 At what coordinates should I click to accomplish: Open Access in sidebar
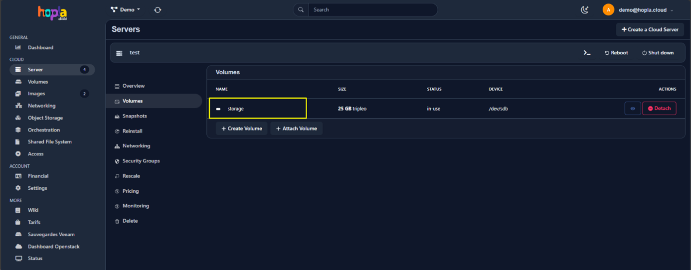pyautogui.click(x=35, y=154)
